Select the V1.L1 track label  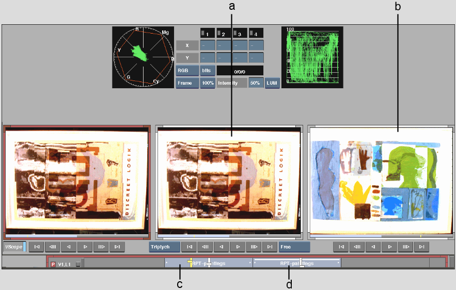[64, 264]
